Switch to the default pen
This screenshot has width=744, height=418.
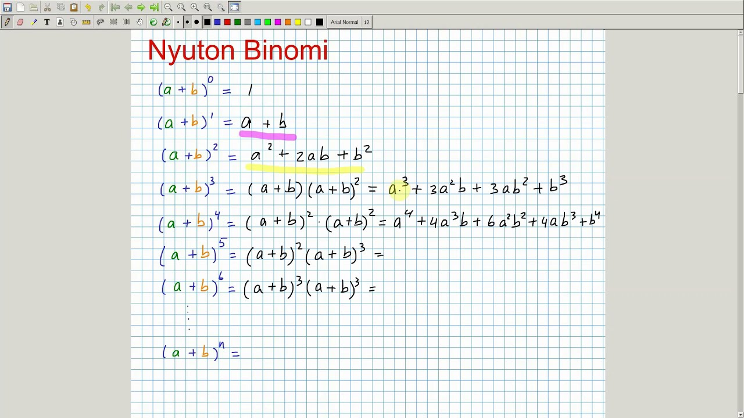click(153, 22)
